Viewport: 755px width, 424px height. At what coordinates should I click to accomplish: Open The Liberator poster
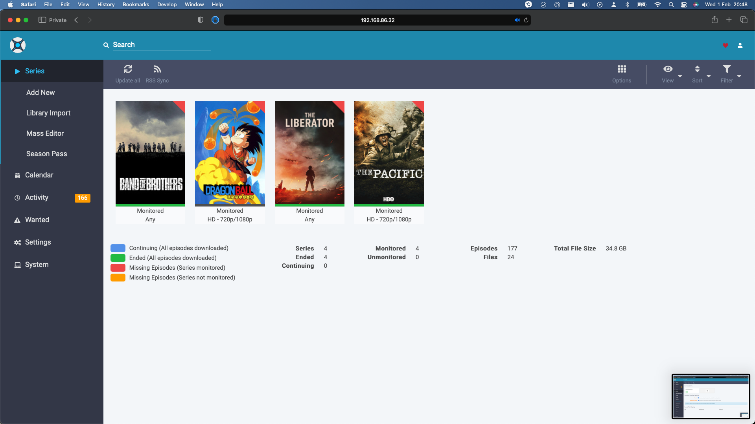(x=309, y=153)
